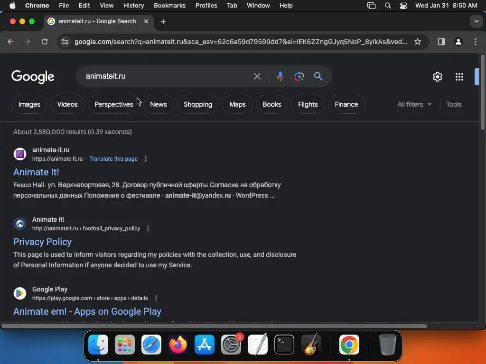Screen dimensions: 486x364
Task: Click Translate this page link
Action: pyautogui.click(x=113, y=159)
